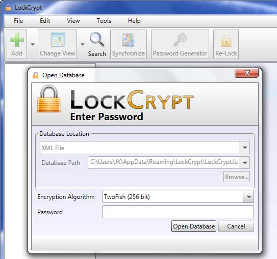Click the Browse... button
The height and width of the screenshot is (259, 277).
pos(237,177)
